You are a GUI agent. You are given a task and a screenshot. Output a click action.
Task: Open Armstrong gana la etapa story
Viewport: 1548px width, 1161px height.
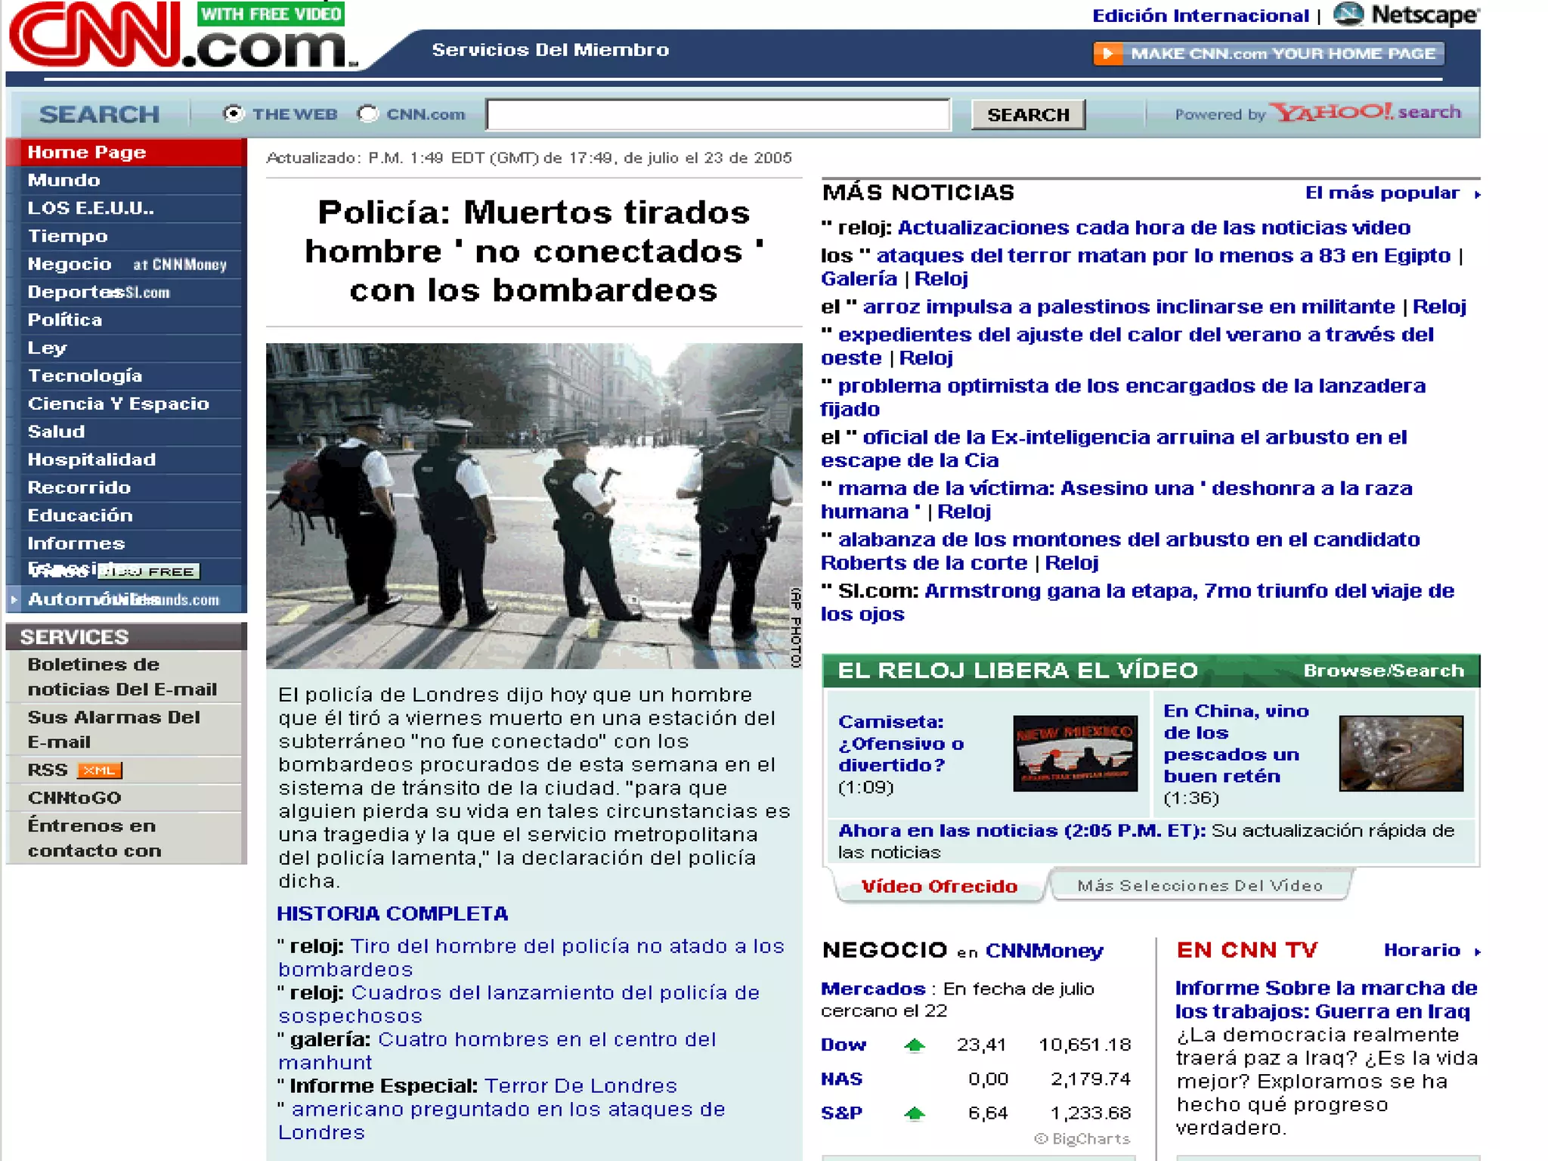click(x=1138, y=602)
